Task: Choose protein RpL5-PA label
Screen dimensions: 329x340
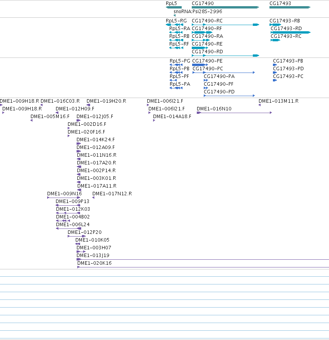Action: pyautogui.click(x=180, y=84)
